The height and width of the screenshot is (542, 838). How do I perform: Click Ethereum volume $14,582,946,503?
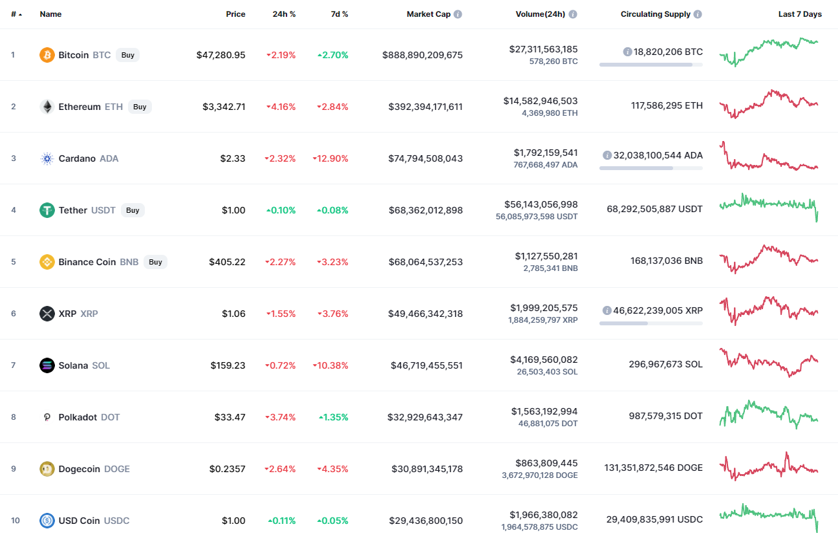tap(541, 101)
